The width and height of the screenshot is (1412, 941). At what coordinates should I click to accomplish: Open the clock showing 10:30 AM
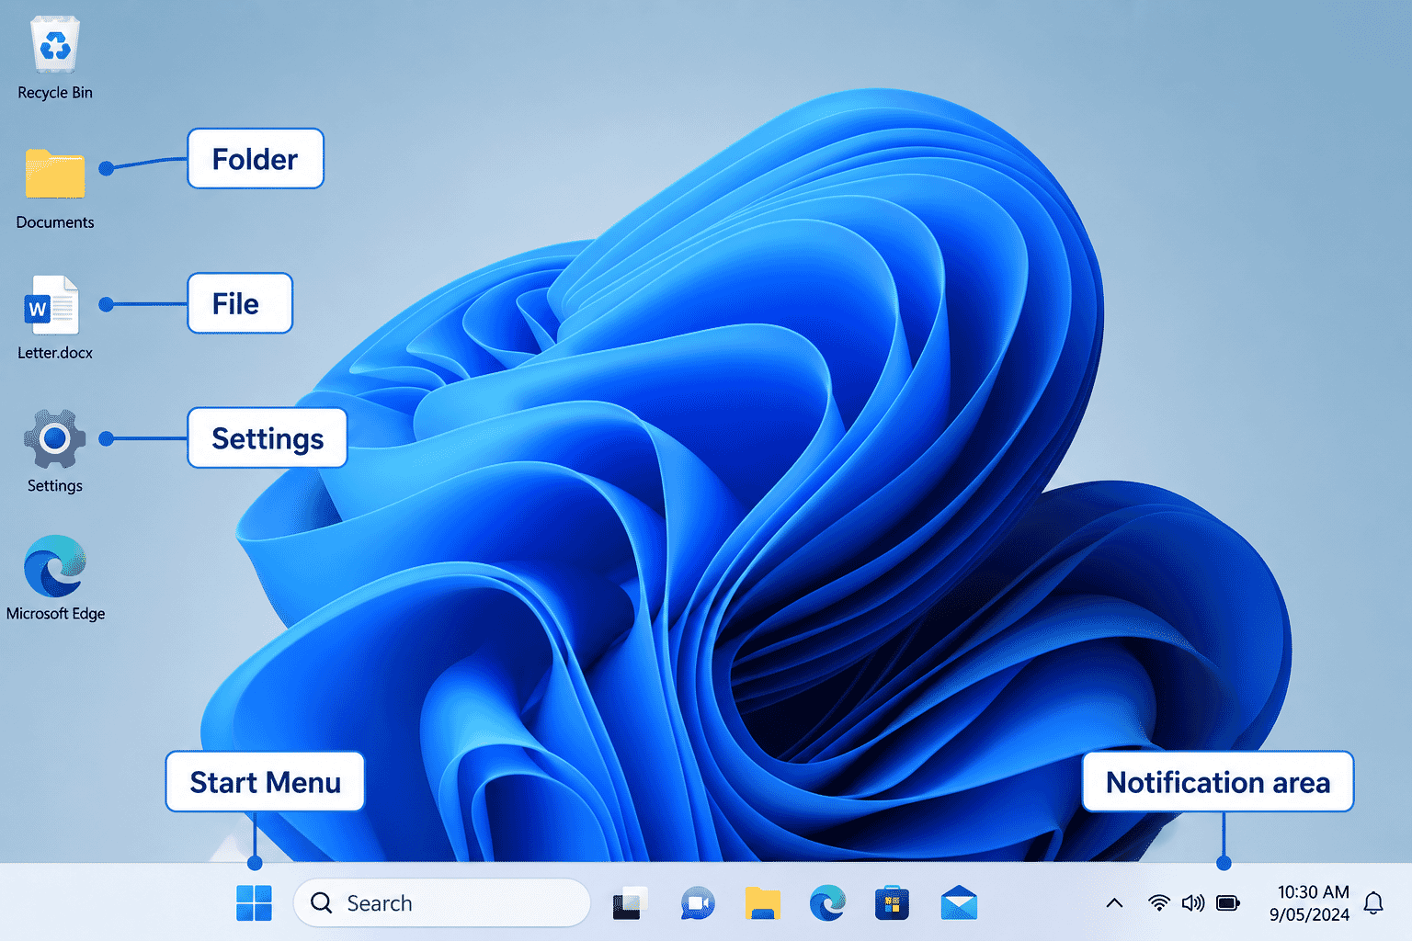pos(1310,903)
